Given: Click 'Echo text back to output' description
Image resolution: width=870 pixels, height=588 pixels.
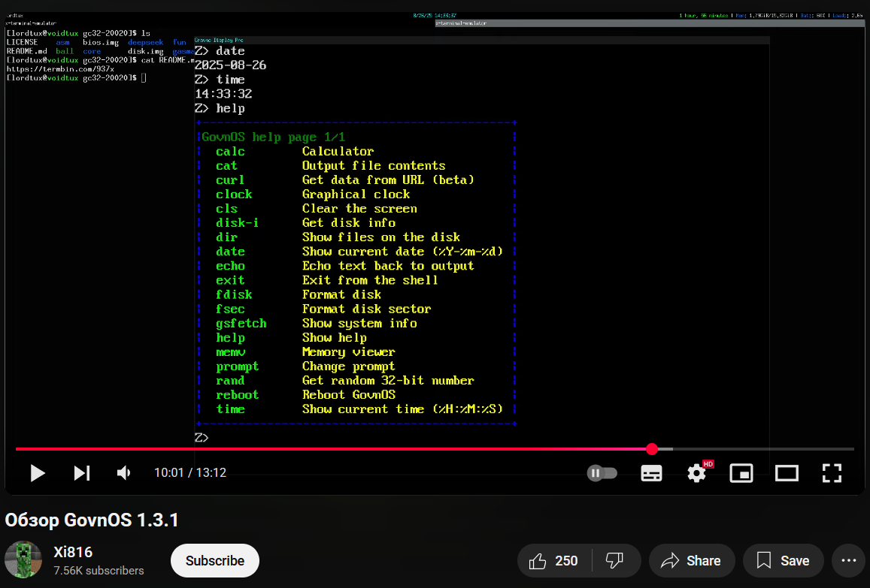Looking at the screenshot, I should [x=388, y=266].
